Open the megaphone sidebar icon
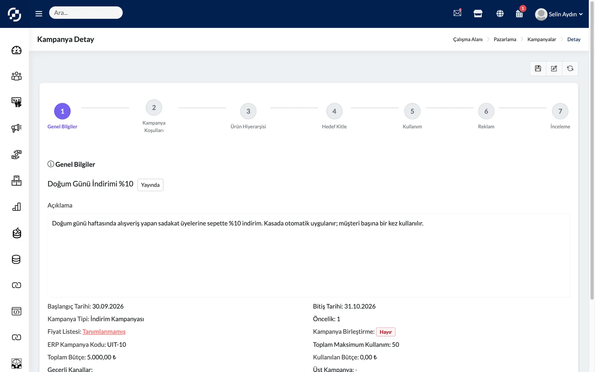The image size is (595, 372). tap(16, 128)
